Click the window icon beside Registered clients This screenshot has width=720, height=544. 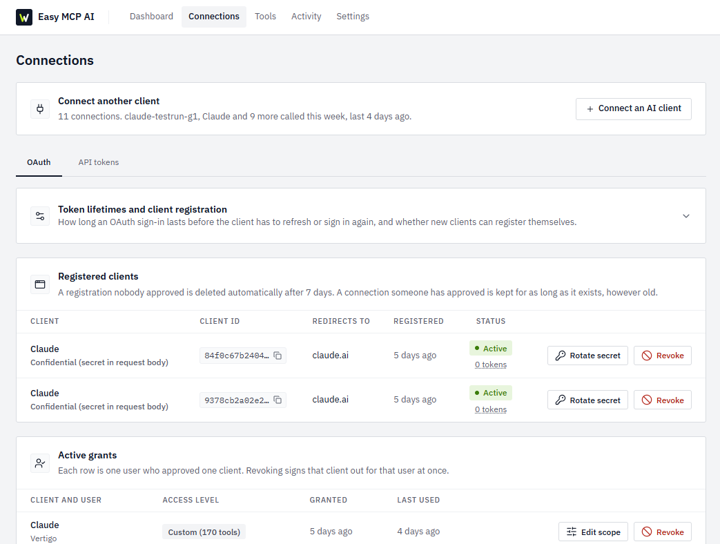(x=40, y=284)
